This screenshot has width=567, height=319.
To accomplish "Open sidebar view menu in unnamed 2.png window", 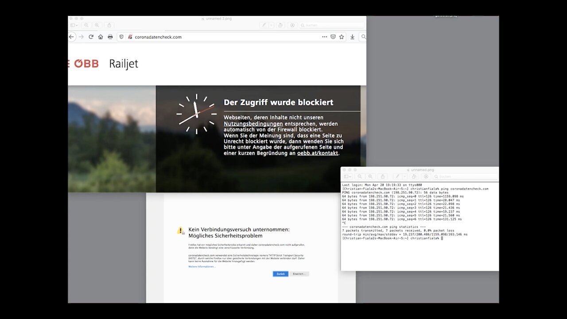I will (74, 25).
